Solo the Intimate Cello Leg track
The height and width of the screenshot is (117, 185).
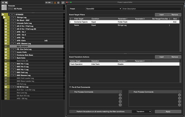pyautogui.click(x=15, y=23)
